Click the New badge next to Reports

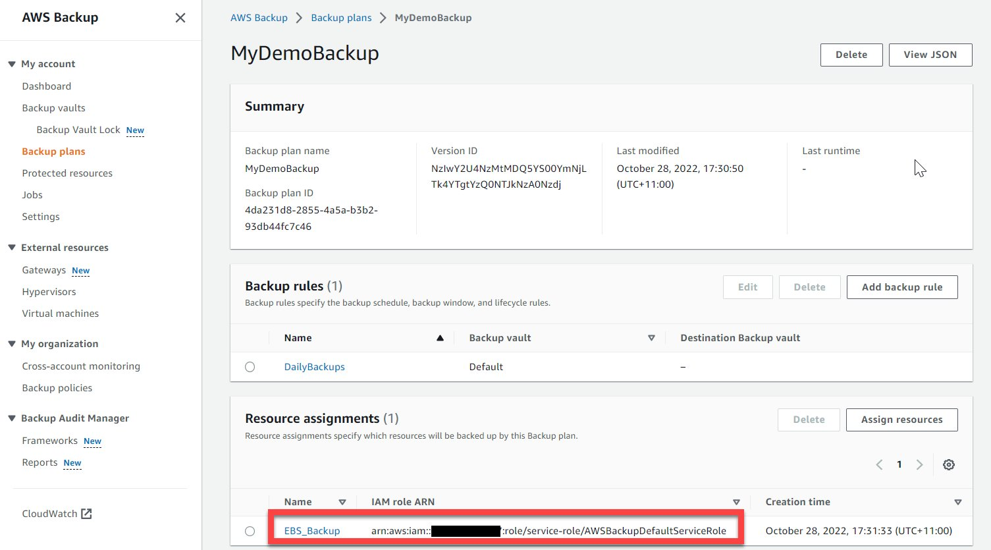[72, 463]
